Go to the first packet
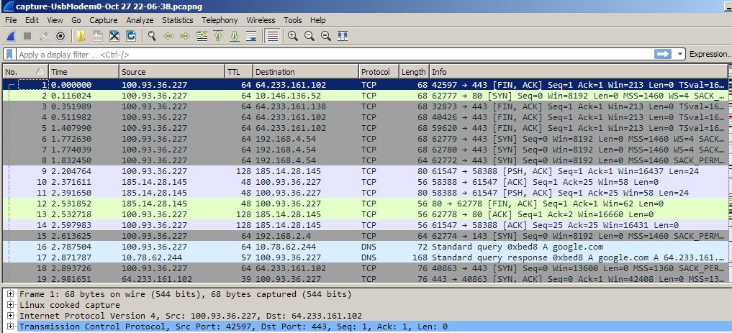 [x=218, y=35]
